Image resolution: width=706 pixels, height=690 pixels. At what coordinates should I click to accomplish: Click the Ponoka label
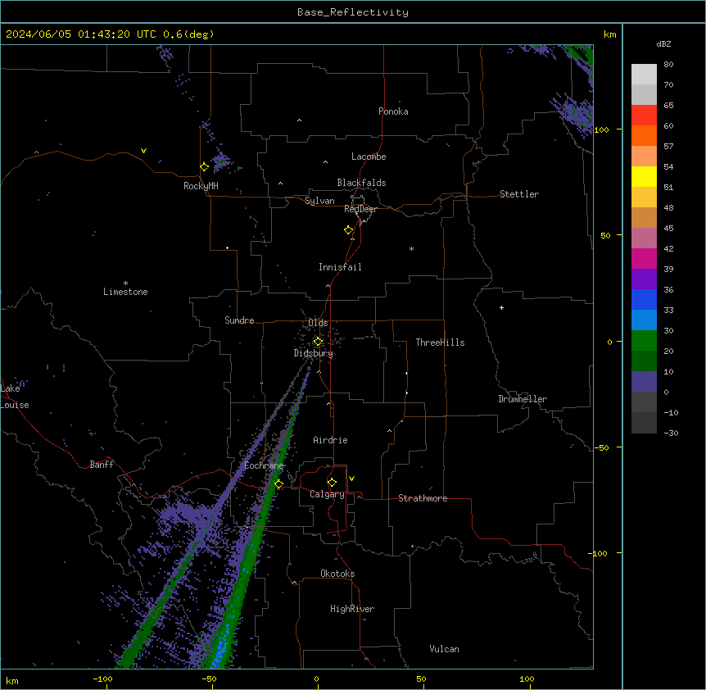click(393, 111)
